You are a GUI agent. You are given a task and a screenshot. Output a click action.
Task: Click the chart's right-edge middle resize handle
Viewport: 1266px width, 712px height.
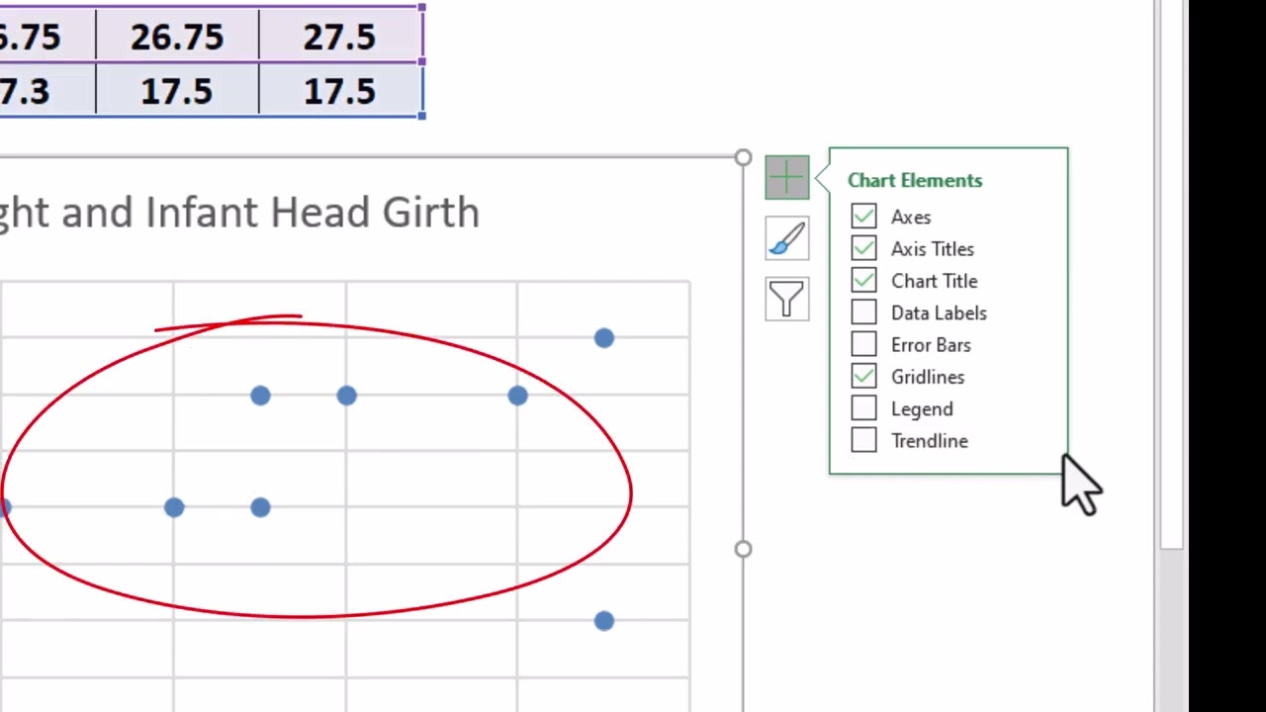point(743,549)
